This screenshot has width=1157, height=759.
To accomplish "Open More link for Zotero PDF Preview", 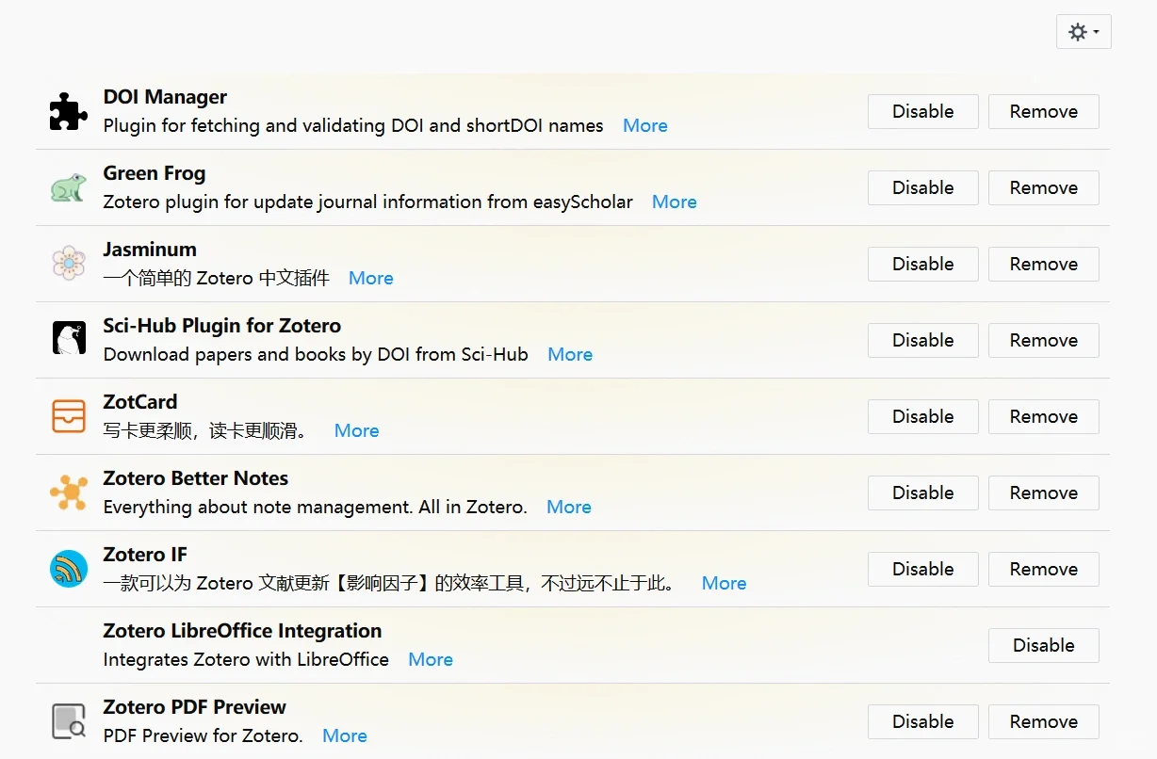I will 345,735.
